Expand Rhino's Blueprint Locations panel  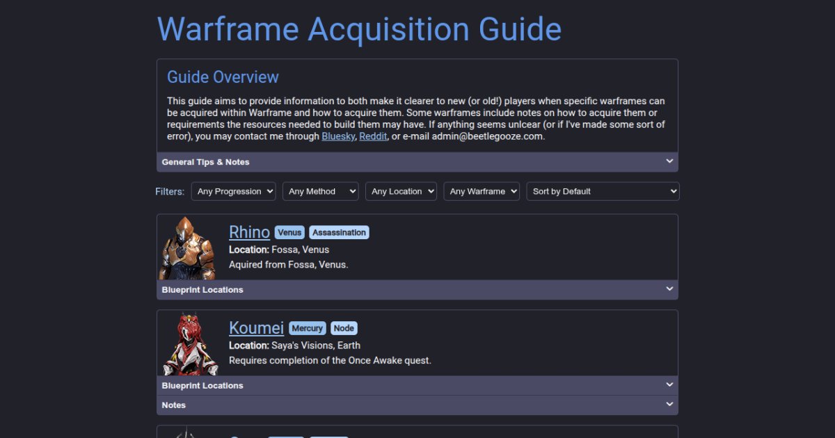click(417, 289)
